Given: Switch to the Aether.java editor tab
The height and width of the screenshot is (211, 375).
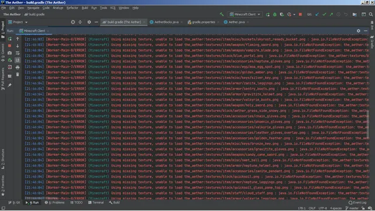Looking at the screenshot, I should [x=236, y=22].
